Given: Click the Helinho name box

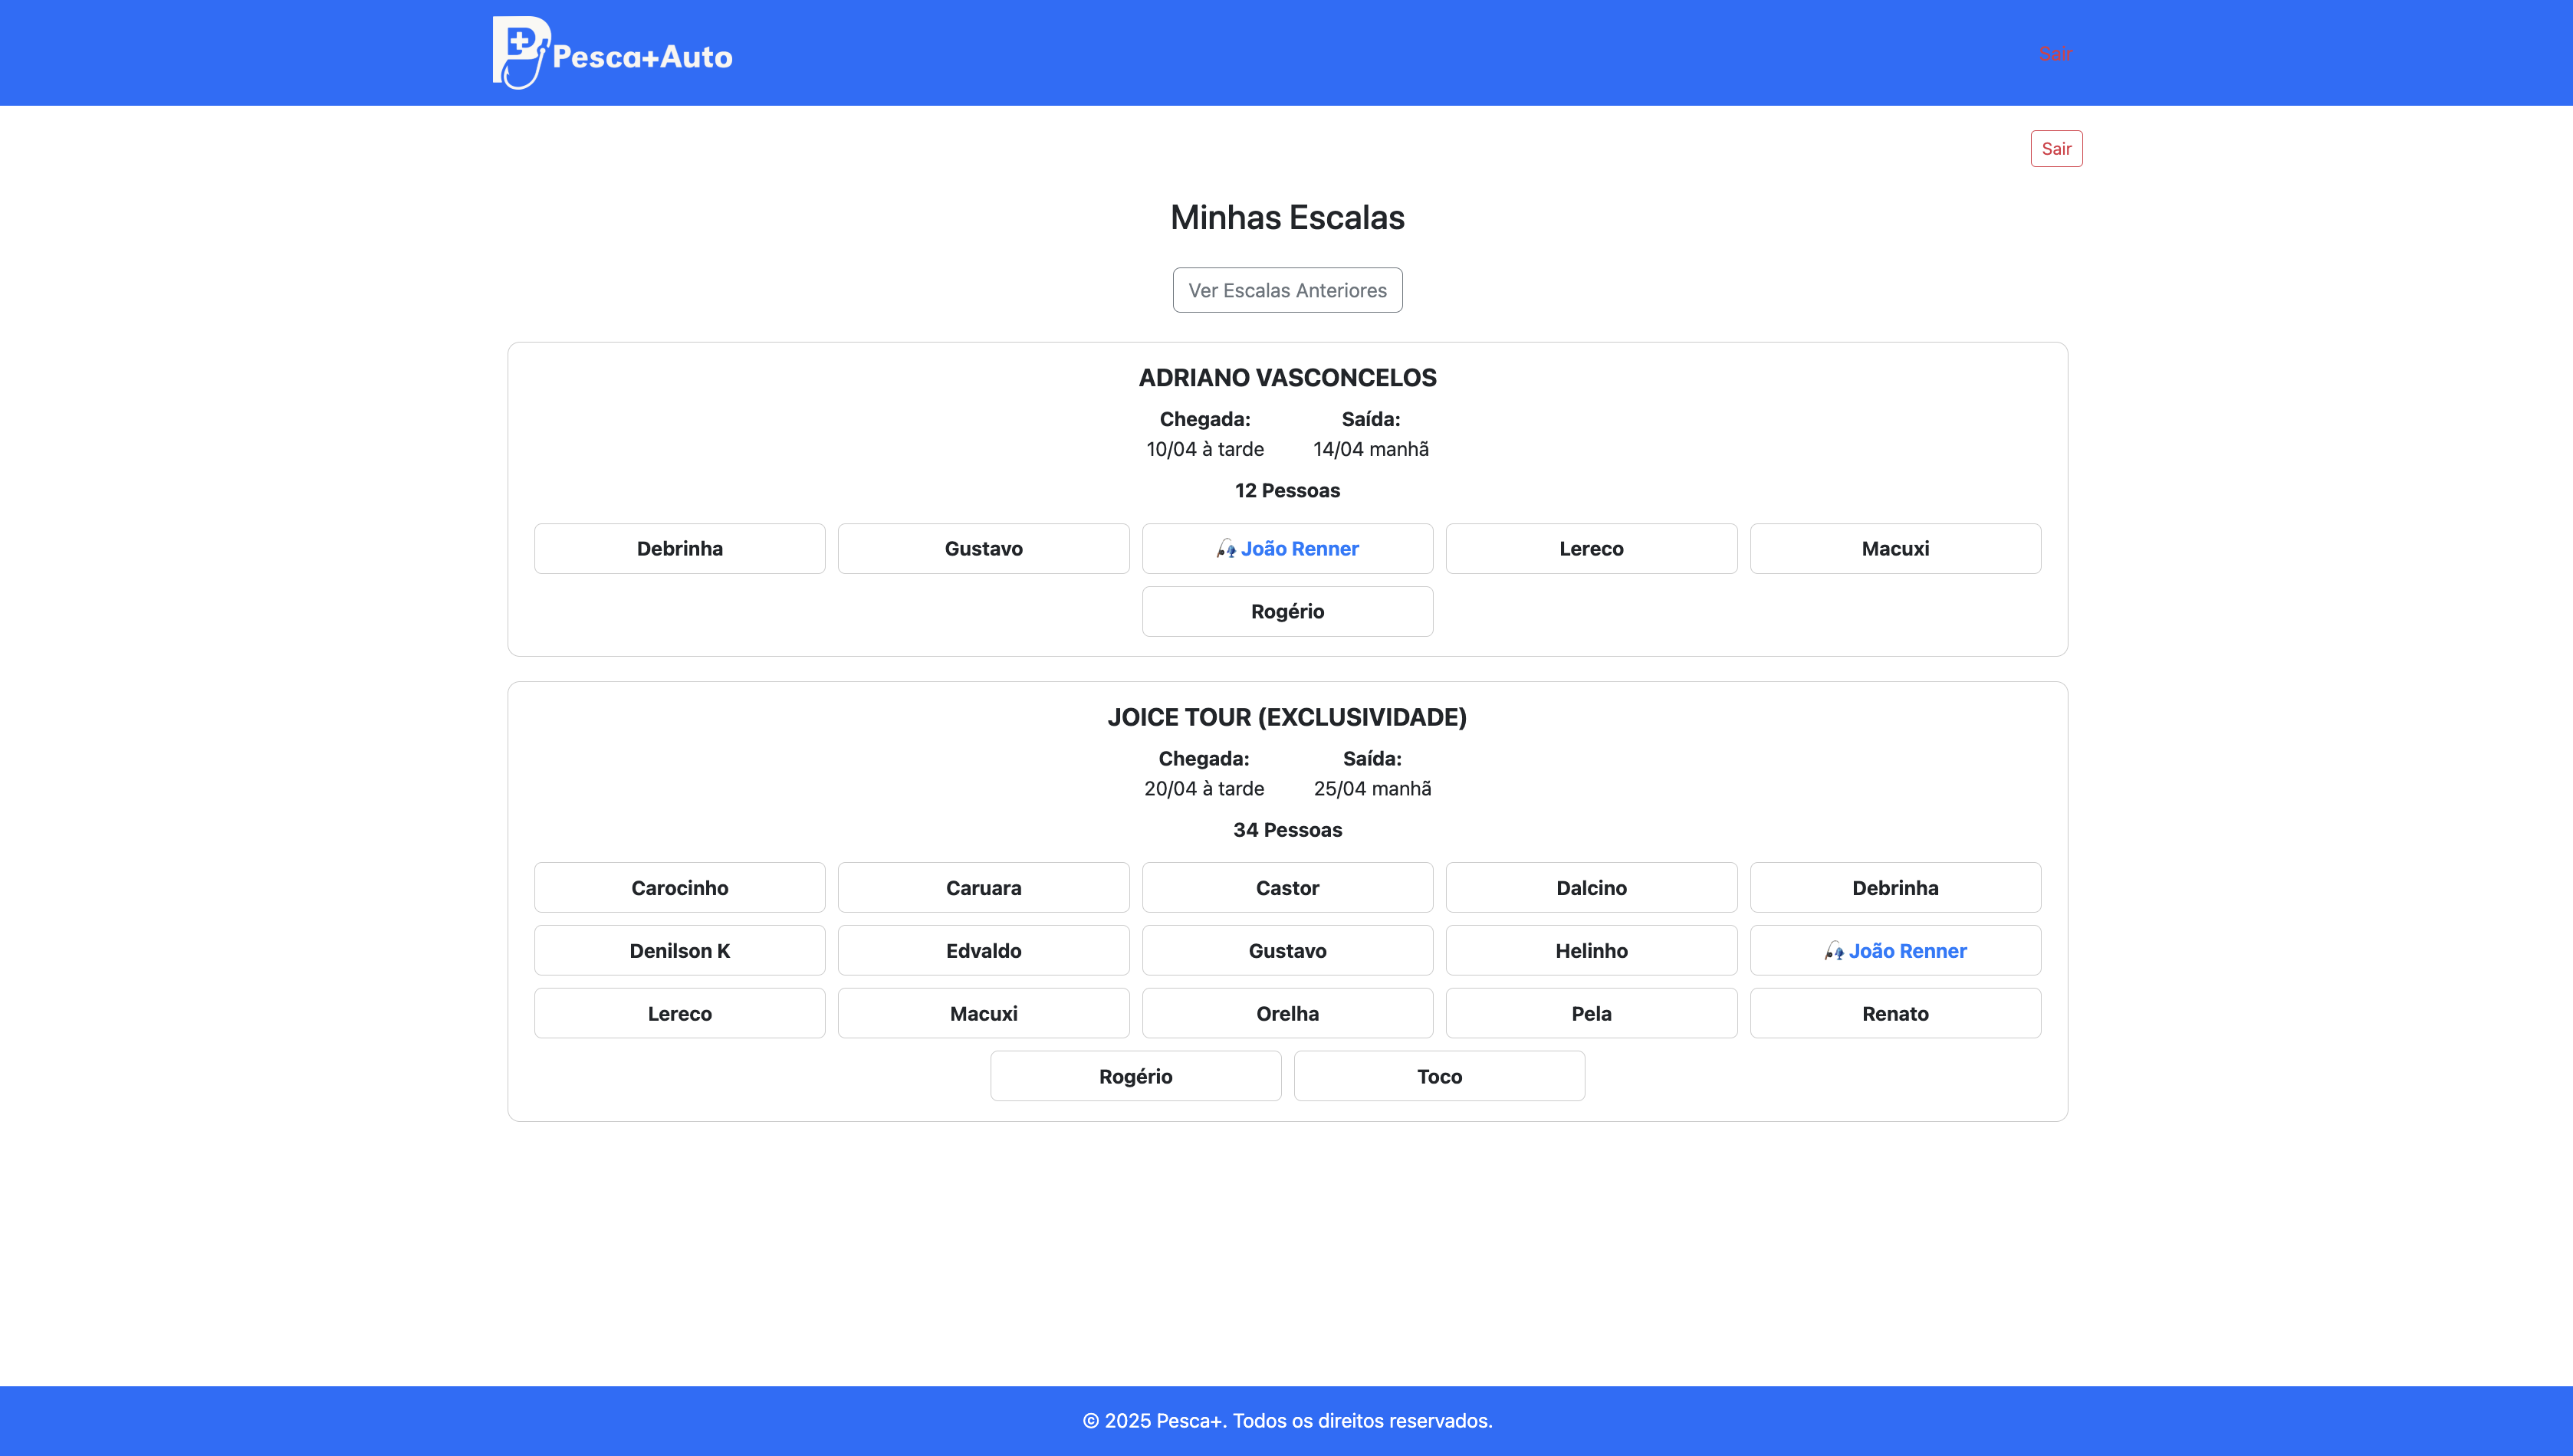Looking at the screenshot, I should [x=1591, y=951].
